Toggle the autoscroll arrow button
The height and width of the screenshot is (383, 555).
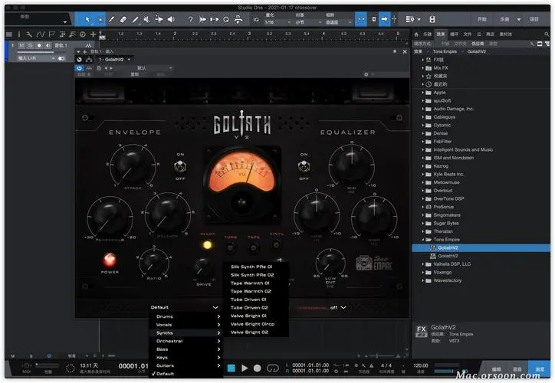384,19
